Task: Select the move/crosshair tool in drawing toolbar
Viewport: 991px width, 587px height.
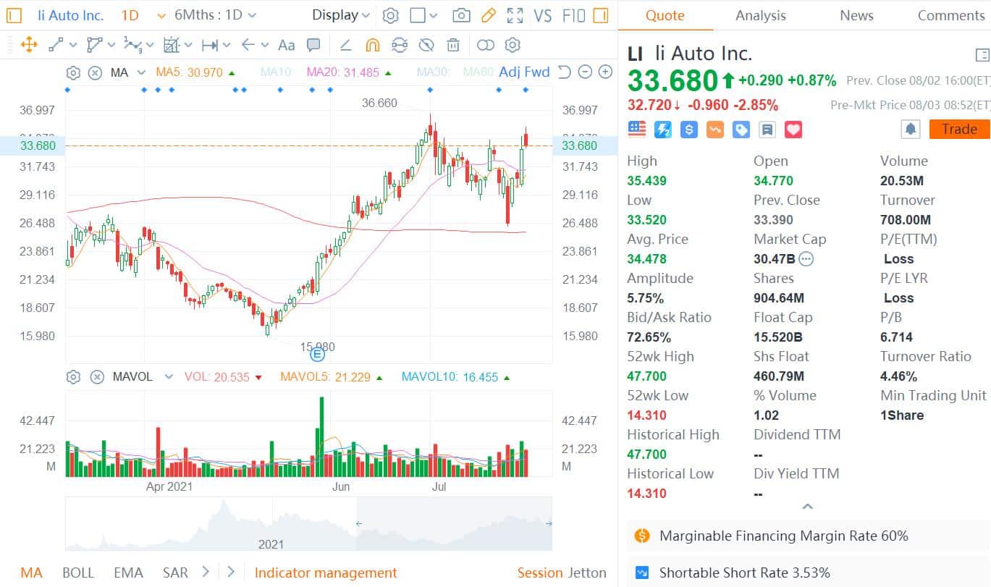Action: [x=29, y=45]
